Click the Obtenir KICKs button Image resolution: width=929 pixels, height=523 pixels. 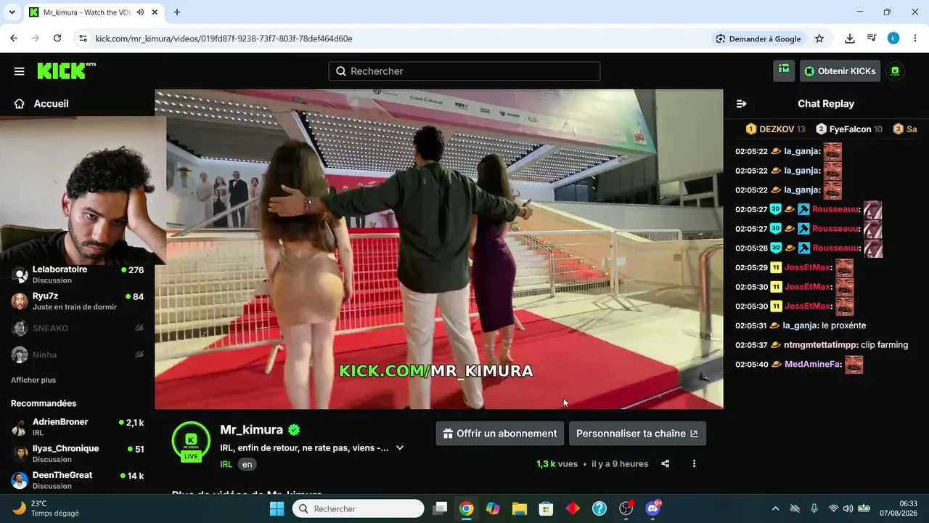[x=840, y=71]
